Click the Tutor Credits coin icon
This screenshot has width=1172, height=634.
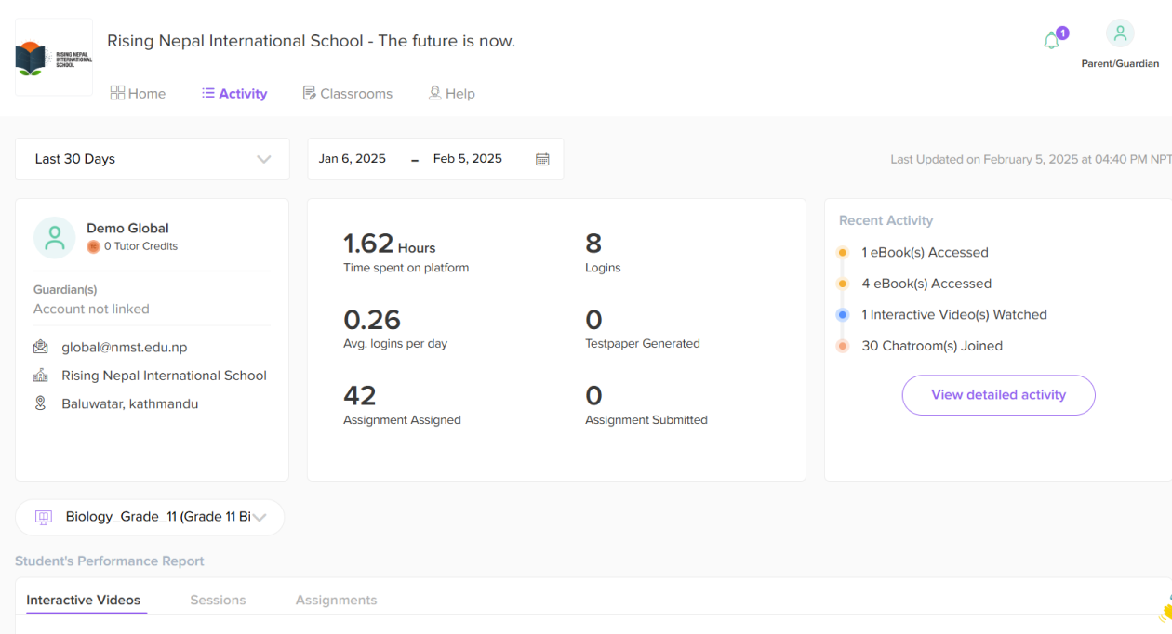(93, 246)
